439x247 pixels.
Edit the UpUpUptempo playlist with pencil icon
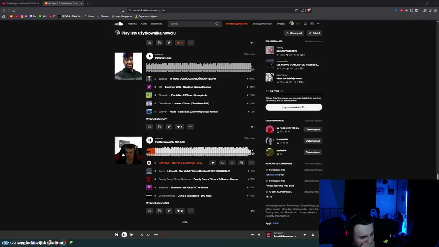169,127
